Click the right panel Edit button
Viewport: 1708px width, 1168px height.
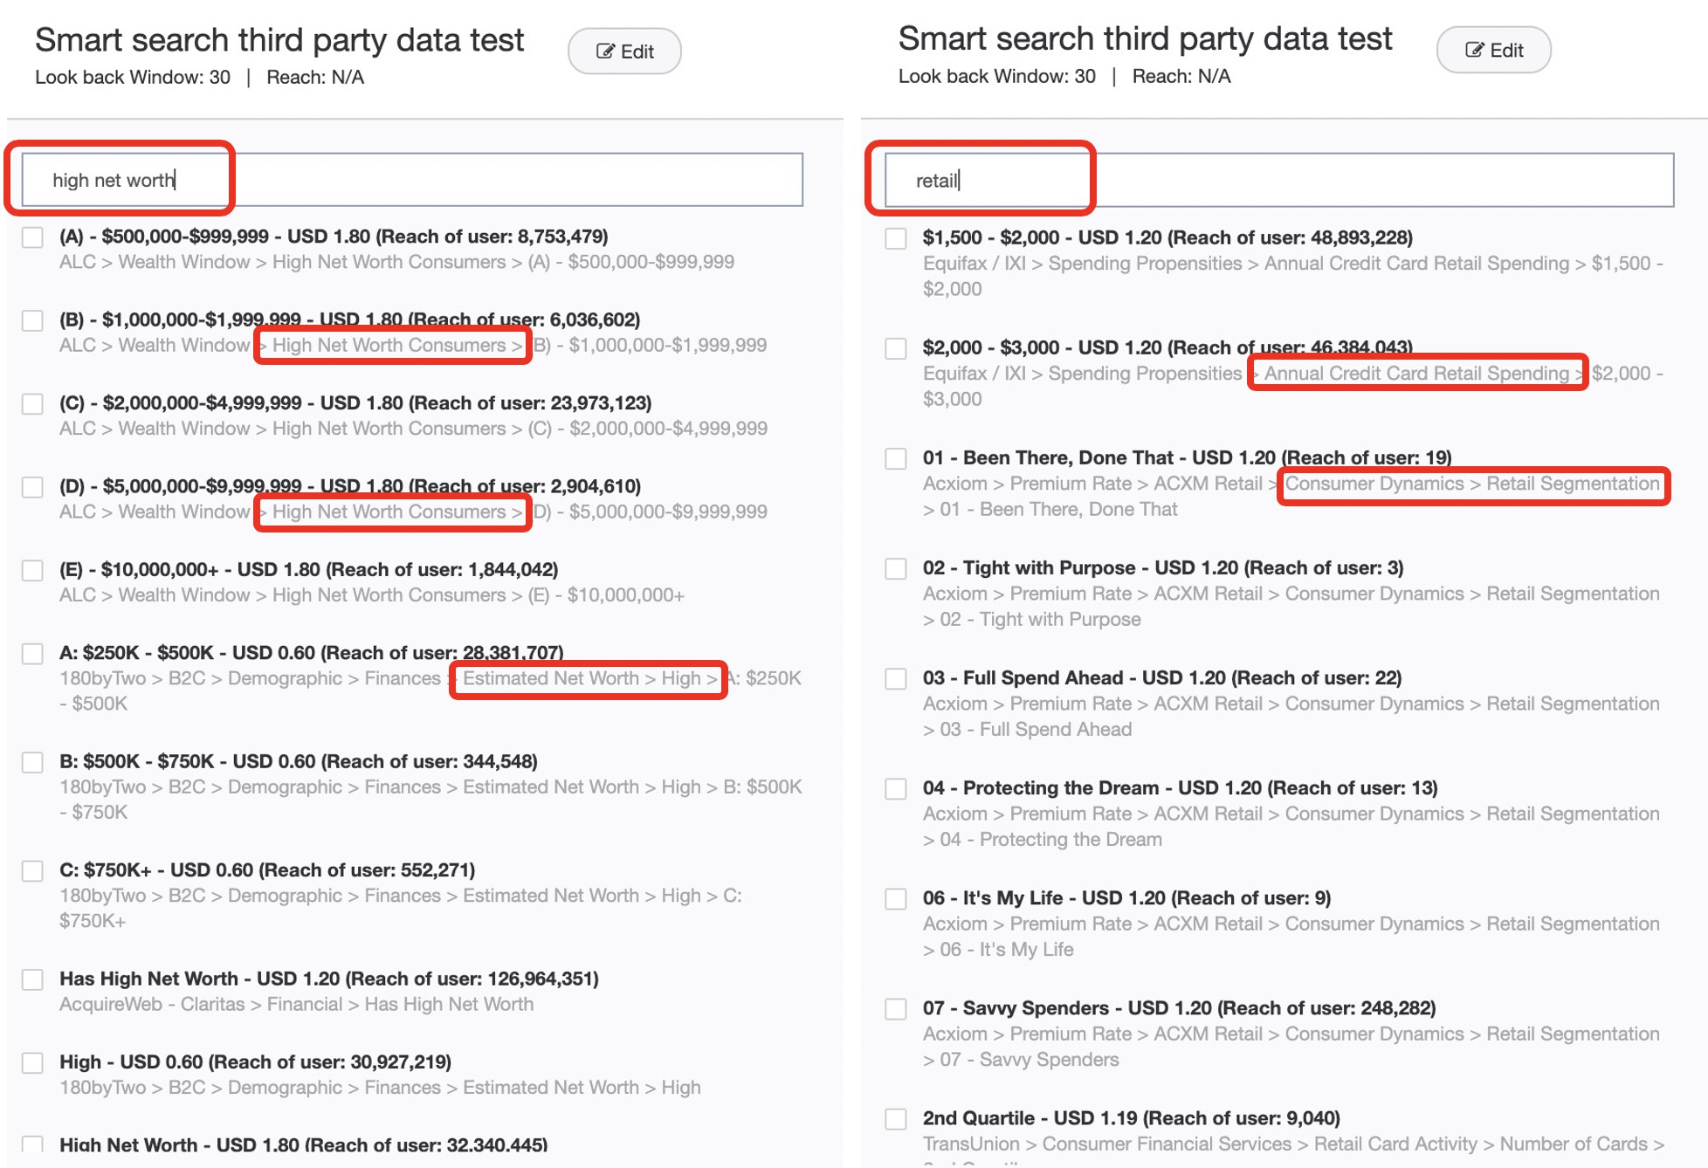point(1493,50)
